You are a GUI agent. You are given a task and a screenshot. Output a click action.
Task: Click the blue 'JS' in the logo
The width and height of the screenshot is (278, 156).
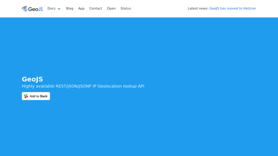(40, 9)
